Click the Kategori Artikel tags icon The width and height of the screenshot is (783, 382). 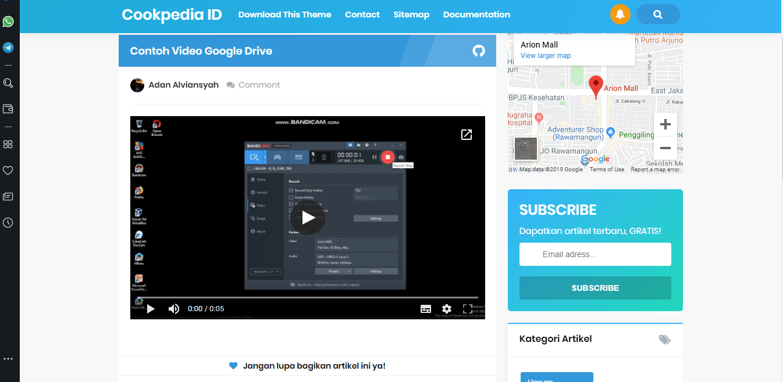pyautogui.click(x=664, y=340)
